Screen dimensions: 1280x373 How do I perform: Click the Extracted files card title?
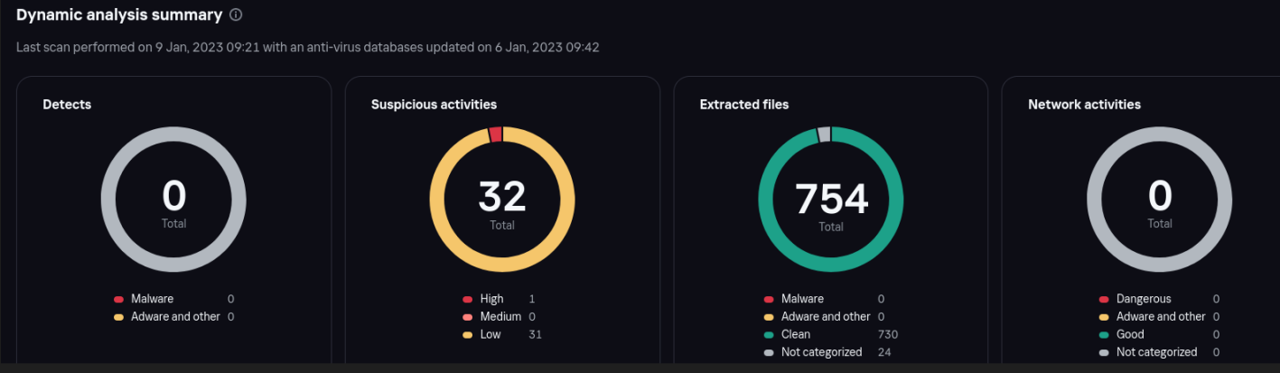coord(744,105)
